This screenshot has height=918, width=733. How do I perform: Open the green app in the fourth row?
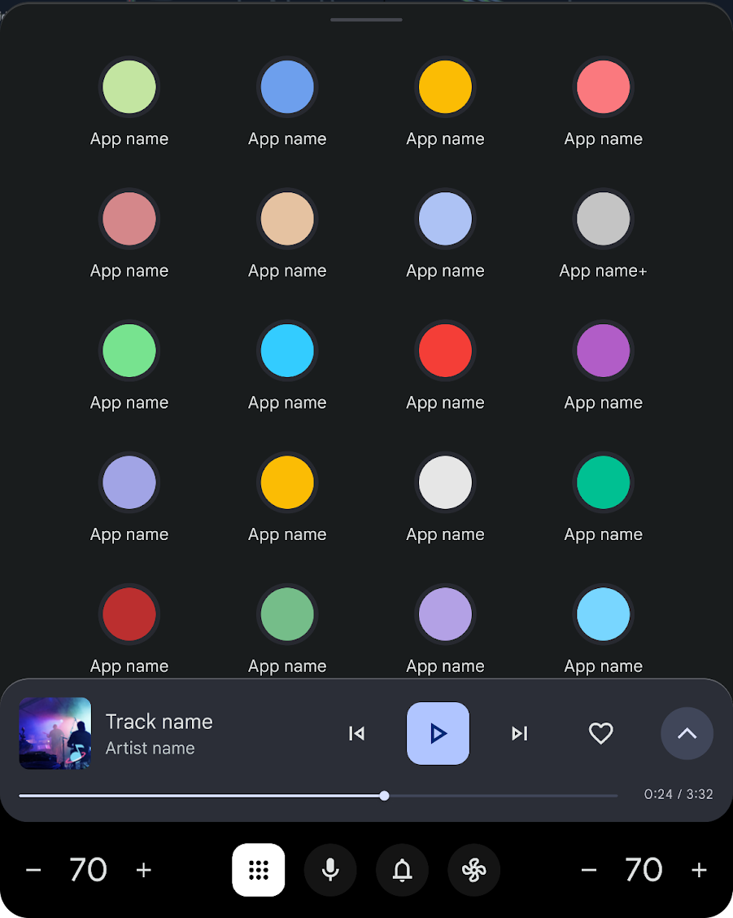coord(603,482)
